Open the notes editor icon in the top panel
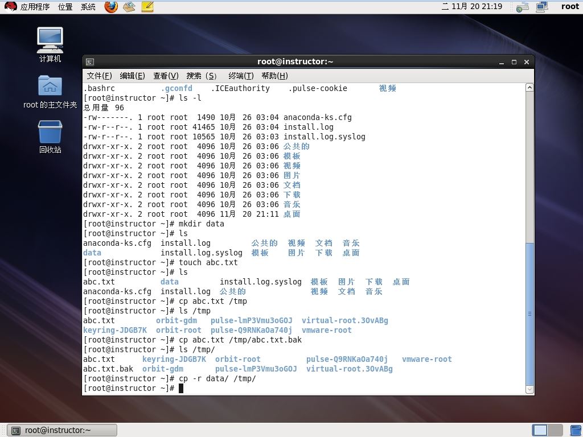The height and width of the screenshot is (437, 583). click(147, 6)
